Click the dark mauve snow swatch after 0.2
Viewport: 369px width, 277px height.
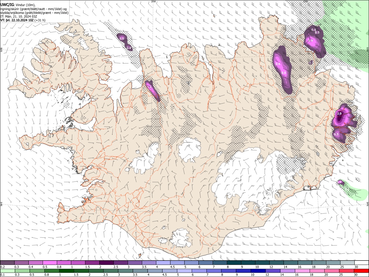tap(7, 263)
